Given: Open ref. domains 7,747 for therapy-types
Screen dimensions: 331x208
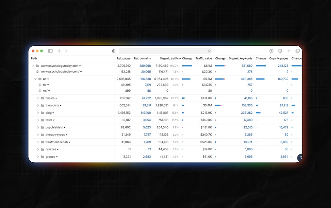Looking at the screenshot, I should (x=147, y=135).
